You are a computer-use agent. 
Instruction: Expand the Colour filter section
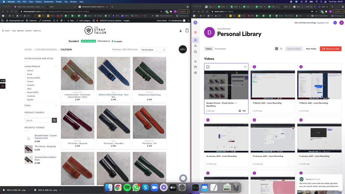56,105
